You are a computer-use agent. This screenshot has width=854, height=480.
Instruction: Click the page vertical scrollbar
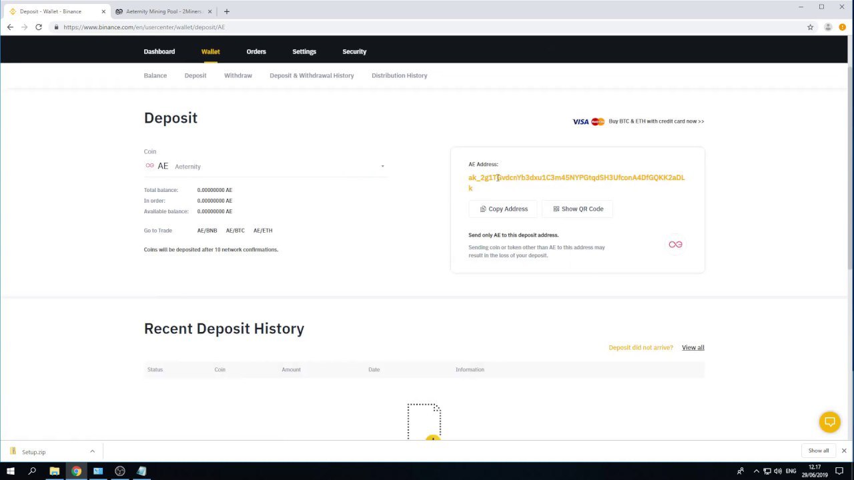coord(850,167)
